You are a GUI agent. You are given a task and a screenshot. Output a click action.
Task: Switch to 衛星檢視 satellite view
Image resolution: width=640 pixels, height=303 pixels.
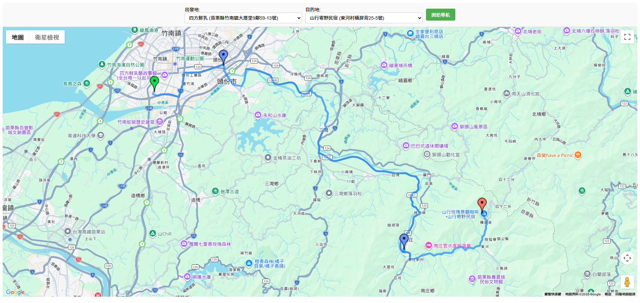(x=47, y=37)
